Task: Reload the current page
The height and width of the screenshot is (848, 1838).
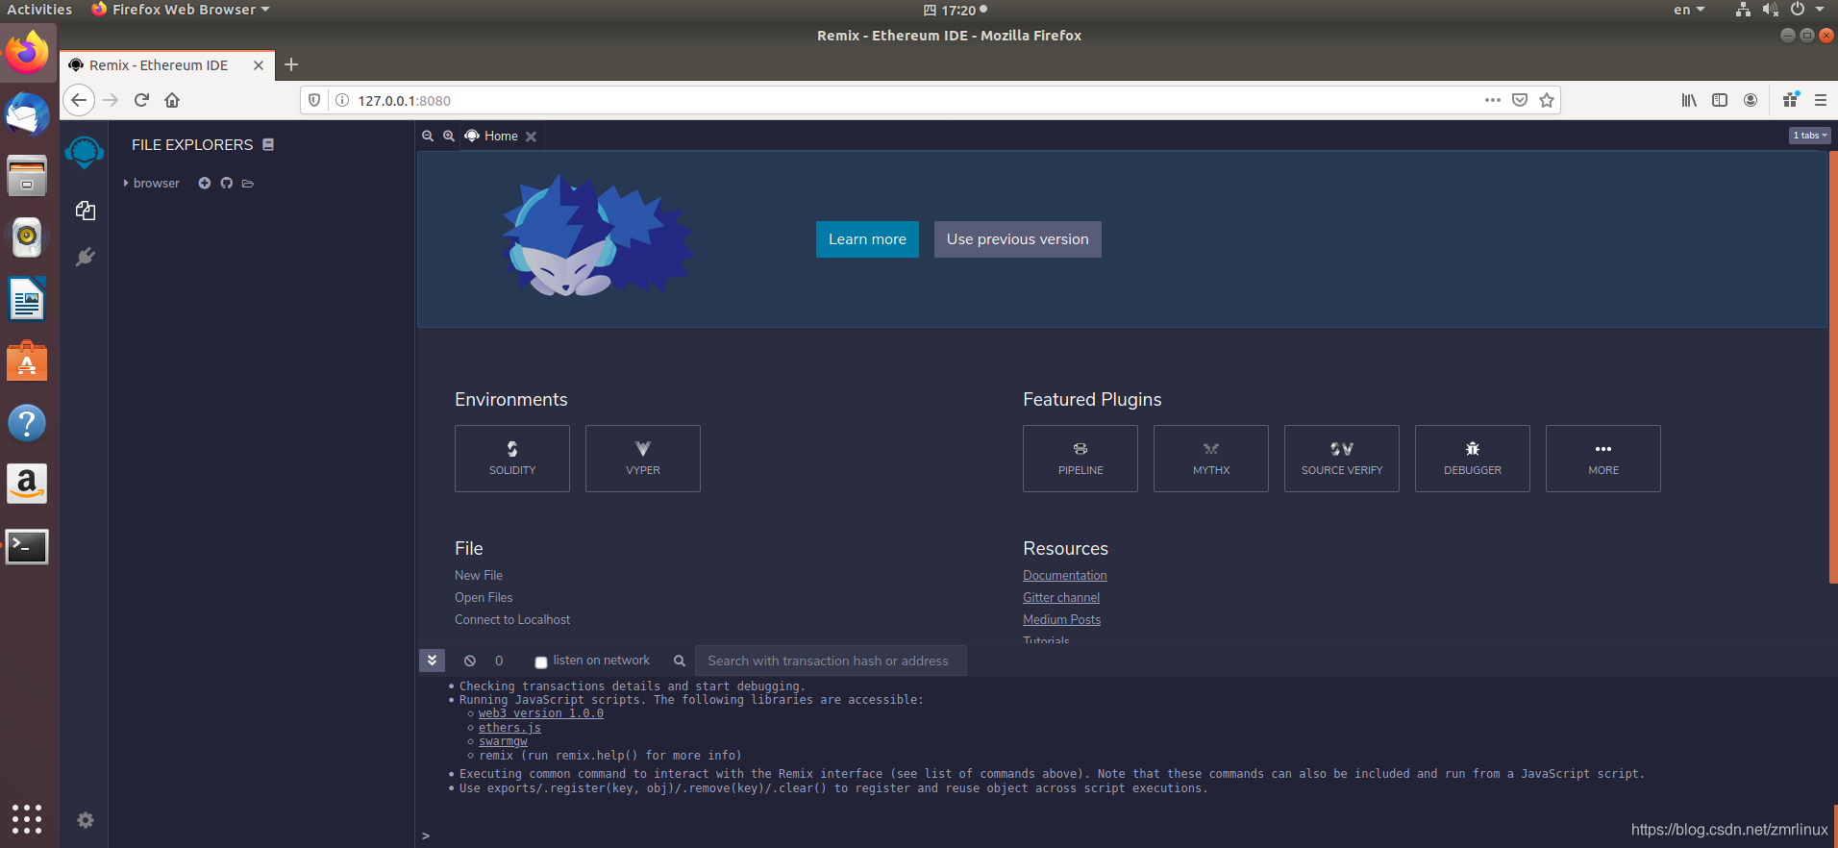Action: [142, 100]
